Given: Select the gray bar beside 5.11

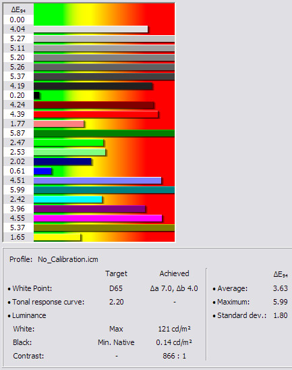Looking at the screenshot, I should (104, 48).
